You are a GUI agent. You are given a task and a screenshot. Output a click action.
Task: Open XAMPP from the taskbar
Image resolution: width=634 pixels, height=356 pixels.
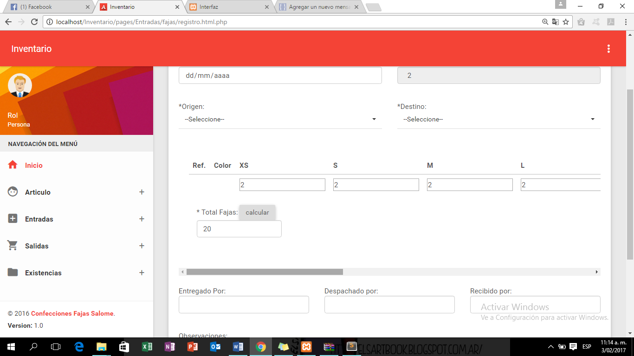coord(306,347)
